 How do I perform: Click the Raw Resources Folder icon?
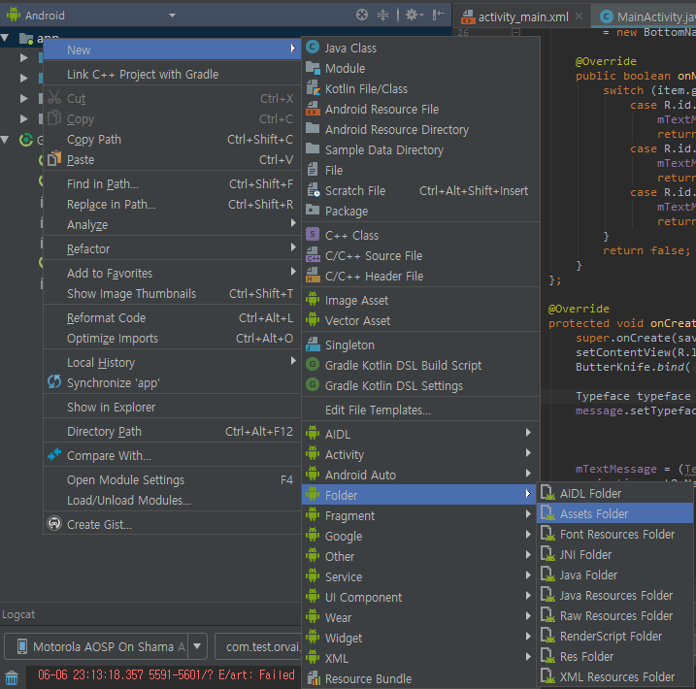point(548,615)
